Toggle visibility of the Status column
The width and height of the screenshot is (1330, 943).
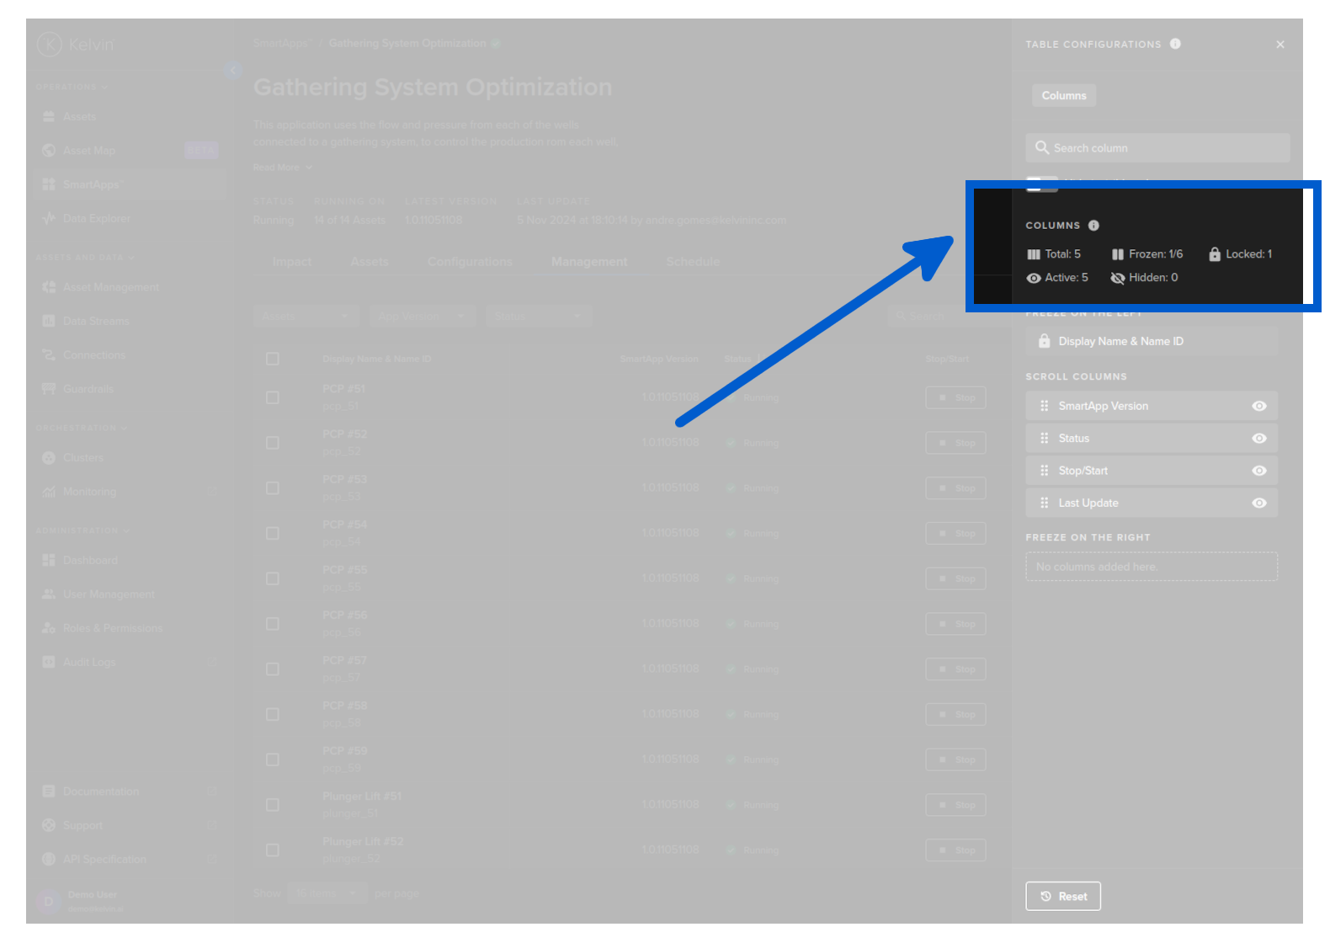click(1258, 439)
